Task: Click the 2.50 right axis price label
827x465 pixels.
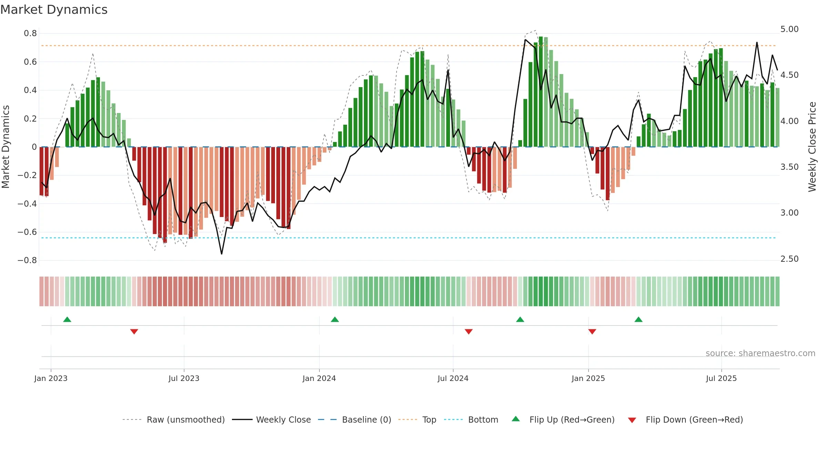Action: [789, 259]
